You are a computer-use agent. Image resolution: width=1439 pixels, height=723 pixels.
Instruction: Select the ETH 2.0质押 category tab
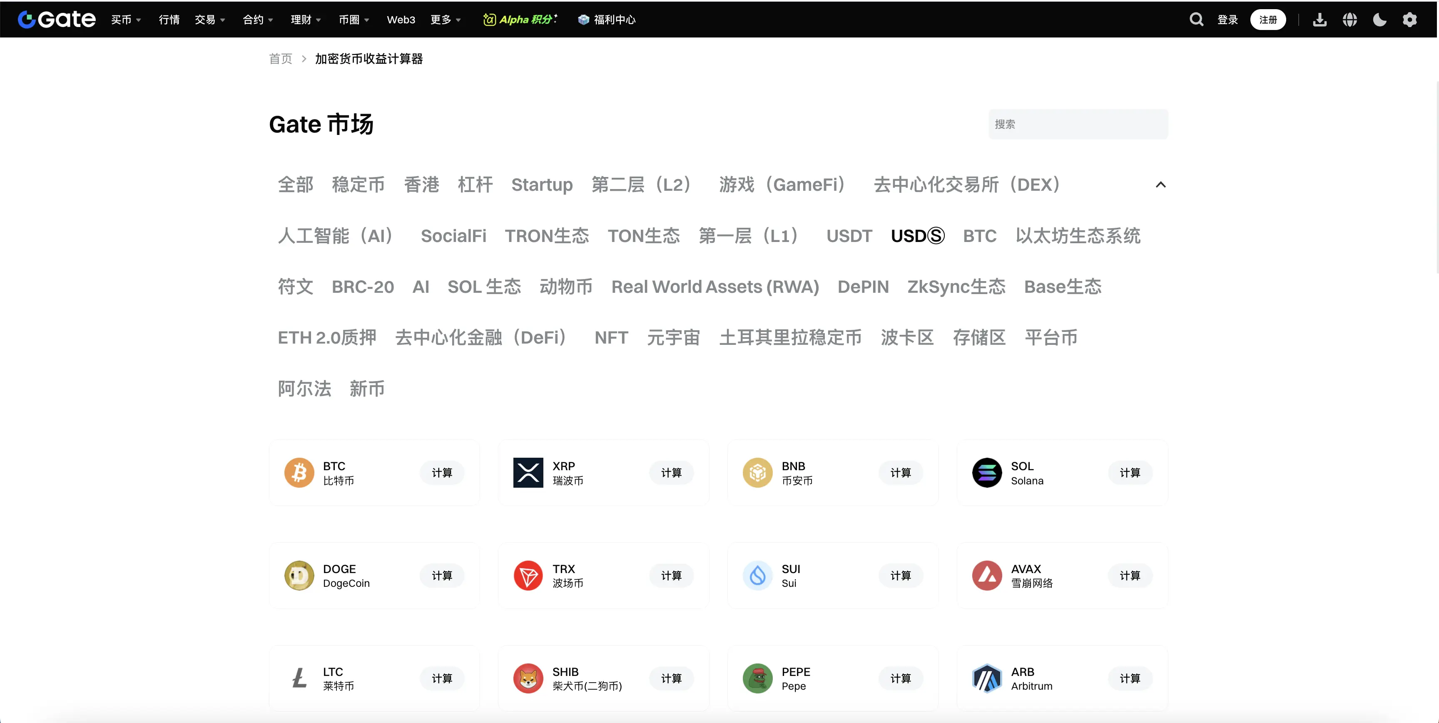coord(327,337)
